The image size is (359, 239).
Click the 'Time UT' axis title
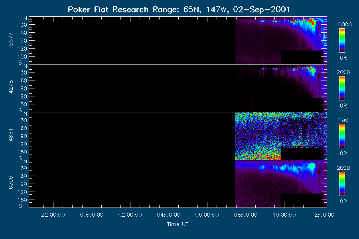pyautogui.click(x=178, y=224)
